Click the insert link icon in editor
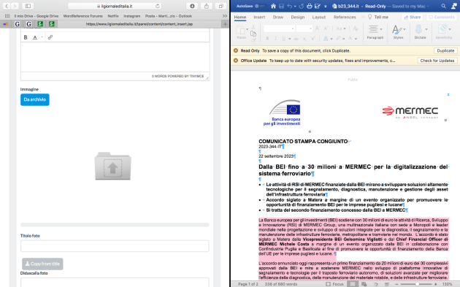This screenshot has width=460, height=287. coord(50,37)
